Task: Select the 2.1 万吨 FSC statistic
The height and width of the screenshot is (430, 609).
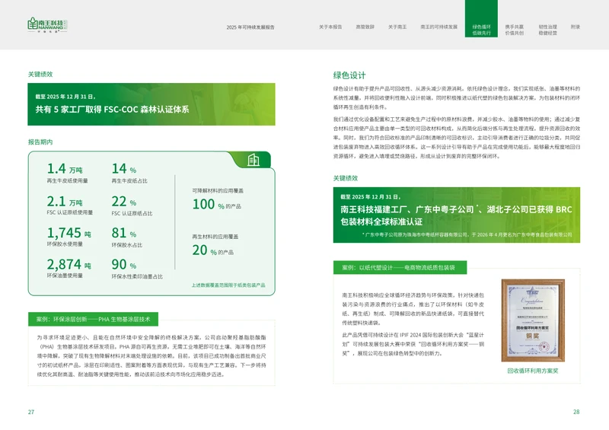Action: [x=65, y=202]
